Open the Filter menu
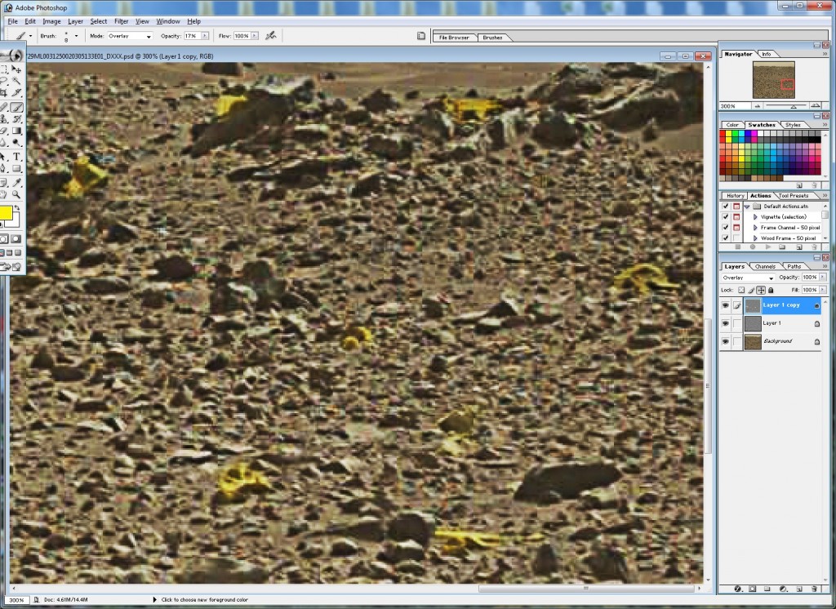This screenshot has width=836, height=609. [121, 21]
